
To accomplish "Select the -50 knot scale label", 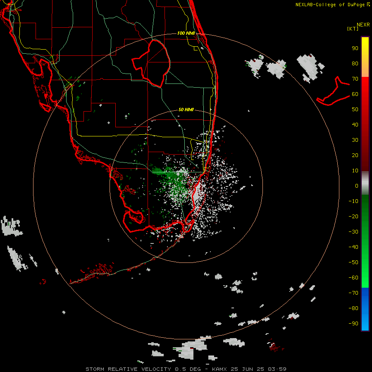I will click(353, 262).
